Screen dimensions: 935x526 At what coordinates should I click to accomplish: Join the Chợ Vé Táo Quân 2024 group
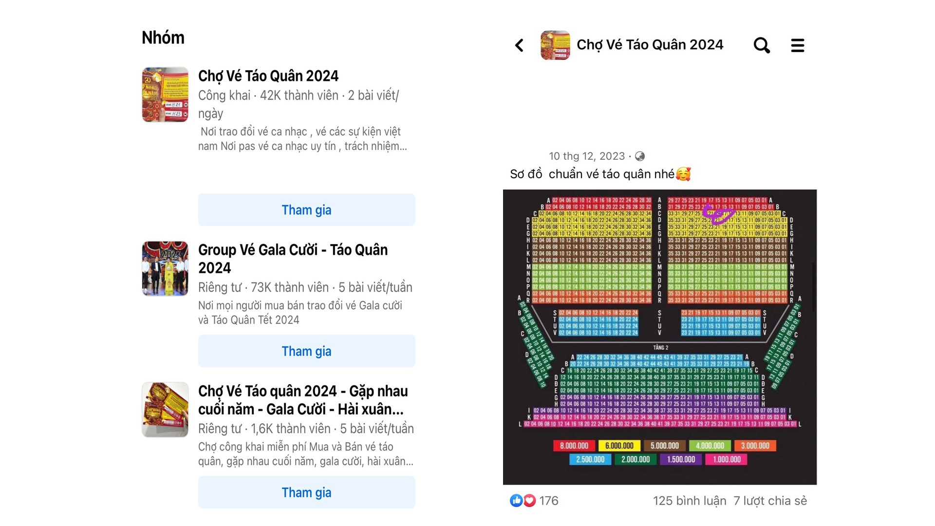pos(306,210)
